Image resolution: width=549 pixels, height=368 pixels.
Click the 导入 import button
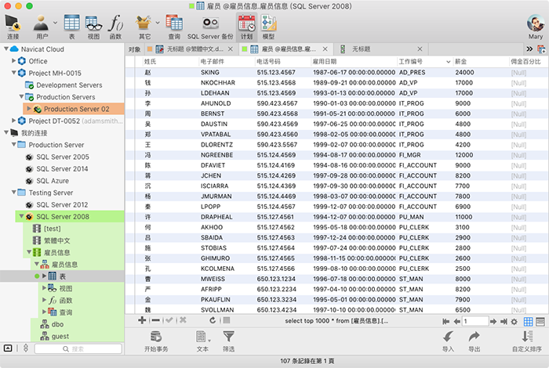pos(448,341)
